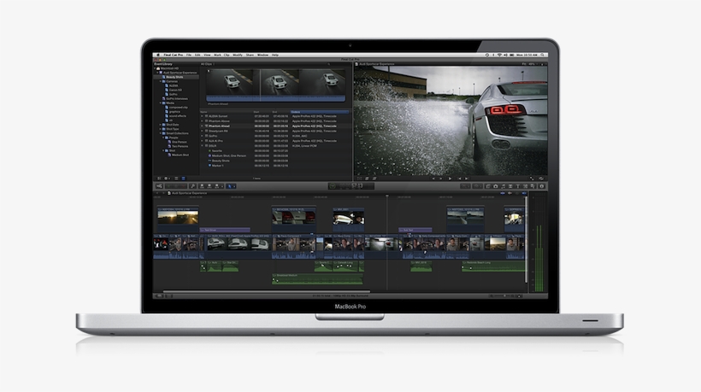Select the Two Persons smart collection

180,146
